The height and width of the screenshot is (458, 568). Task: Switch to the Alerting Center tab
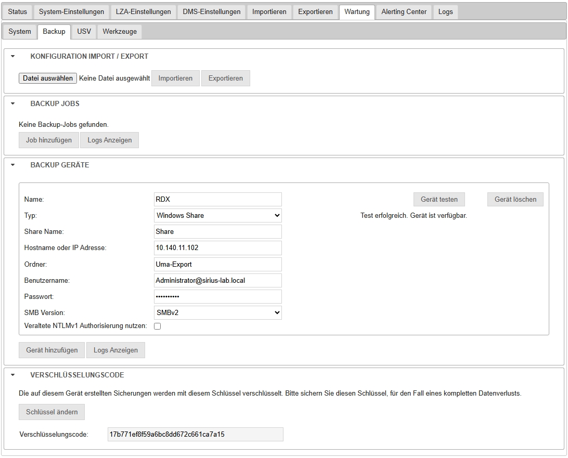[404, 12]
